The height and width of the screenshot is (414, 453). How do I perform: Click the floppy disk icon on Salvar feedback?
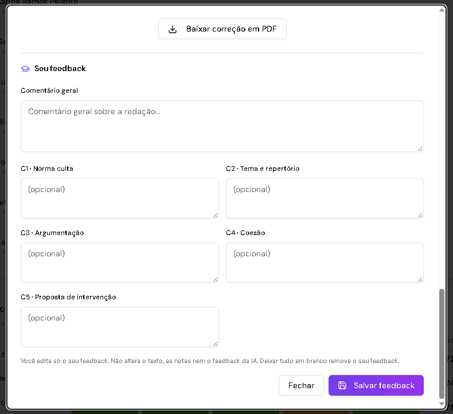click(342, 385)
